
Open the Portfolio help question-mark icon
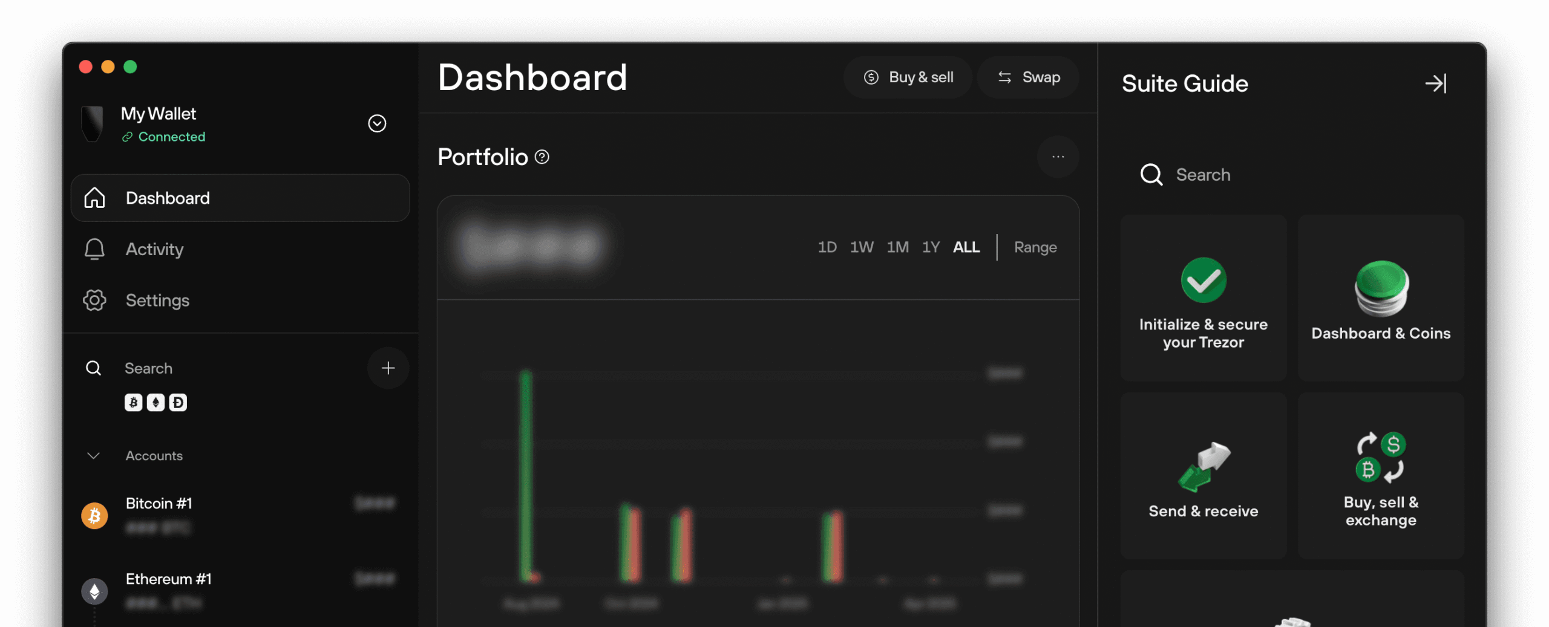tap(542, 157)
